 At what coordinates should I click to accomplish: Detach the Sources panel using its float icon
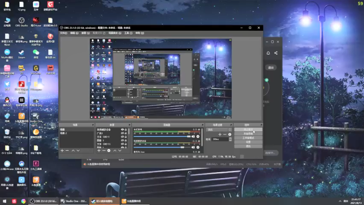[x=130, y=125]
